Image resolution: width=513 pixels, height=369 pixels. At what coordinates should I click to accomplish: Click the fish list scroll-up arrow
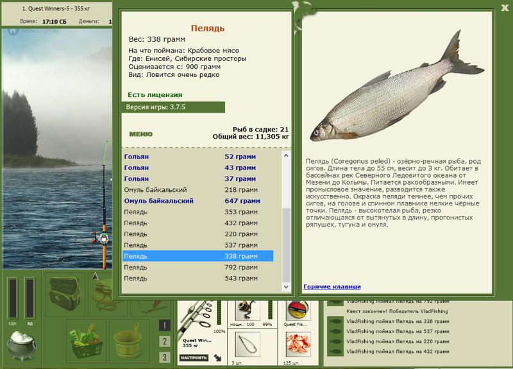(x=286, y=156)
